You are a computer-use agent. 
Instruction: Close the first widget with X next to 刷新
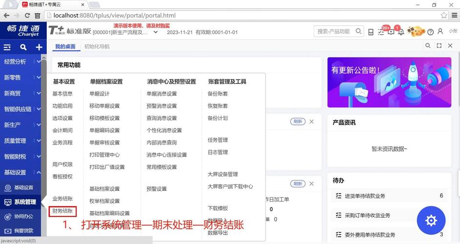click(312, 122)
